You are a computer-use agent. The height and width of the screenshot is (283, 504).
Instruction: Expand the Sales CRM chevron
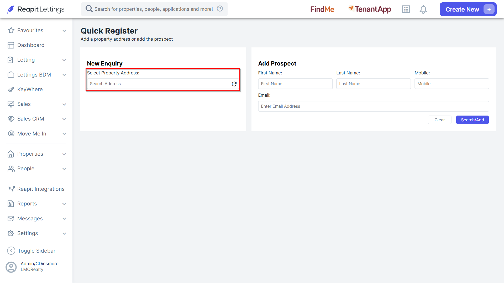pyautogui.click(x=64, y=119)
